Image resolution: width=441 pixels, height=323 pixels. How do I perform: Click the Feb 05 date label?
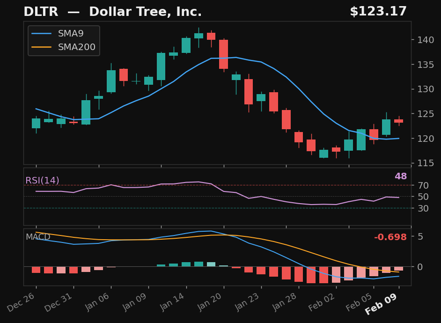tap(359, 302)
